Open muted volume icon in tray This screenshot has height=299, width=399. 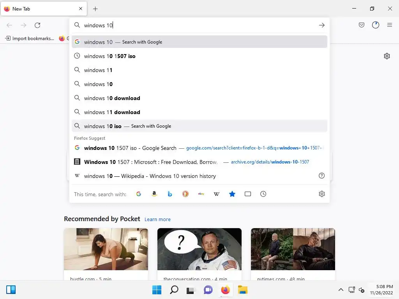(x=361, y=290)
